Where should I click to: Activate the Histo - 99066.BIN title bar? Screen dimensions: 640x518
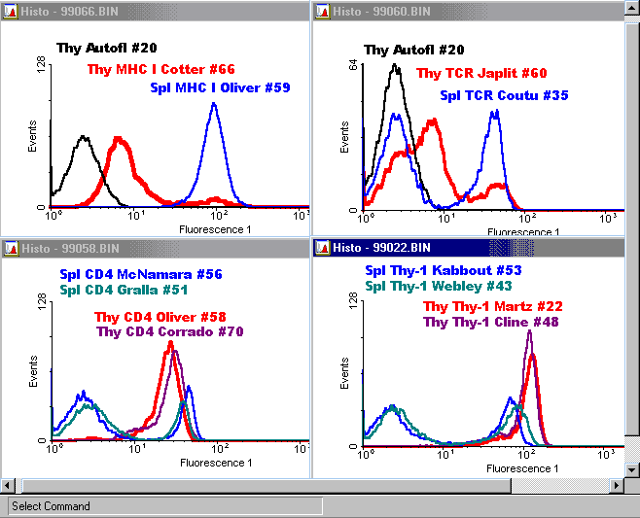156,10
